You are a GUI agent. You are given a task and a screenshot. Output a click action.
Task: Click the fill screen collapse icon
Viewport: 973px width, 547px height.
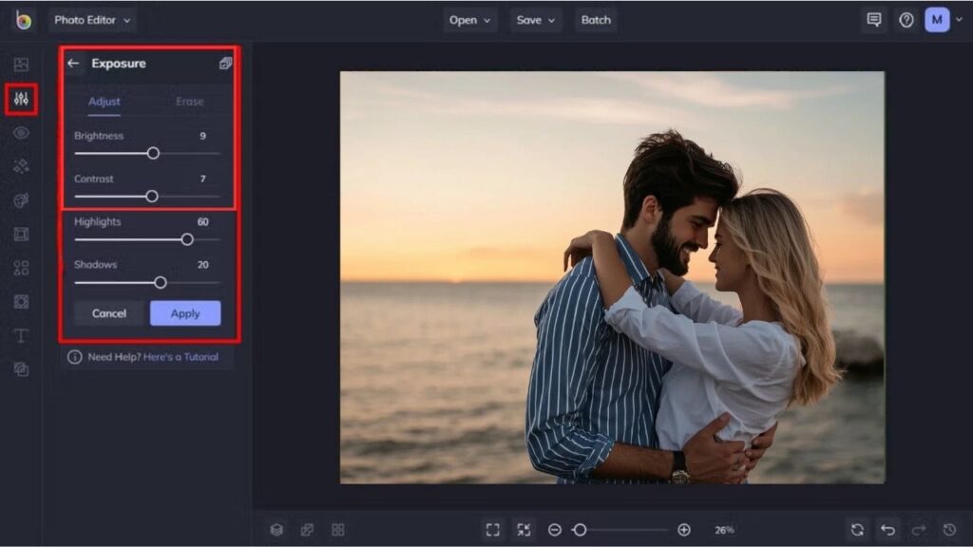524,530
